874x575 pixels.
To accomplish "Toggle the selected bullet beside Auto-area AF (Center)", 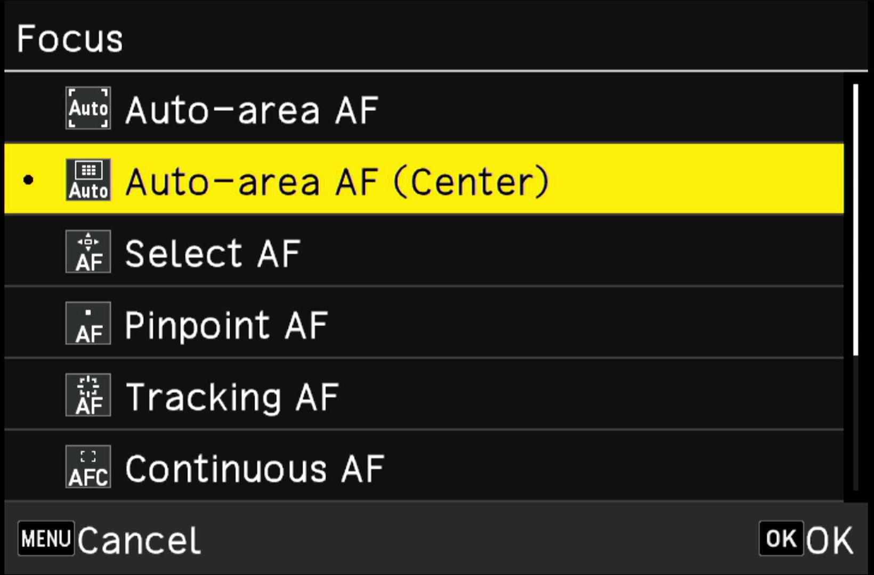I will click(x=28, y=180).
